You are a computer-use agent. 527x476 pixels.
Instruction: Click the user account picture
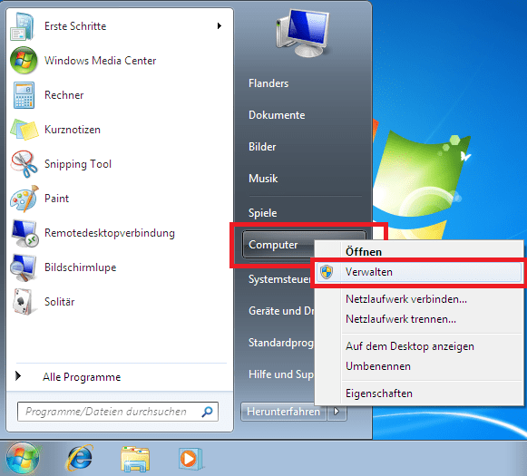[x=302, y=33]
